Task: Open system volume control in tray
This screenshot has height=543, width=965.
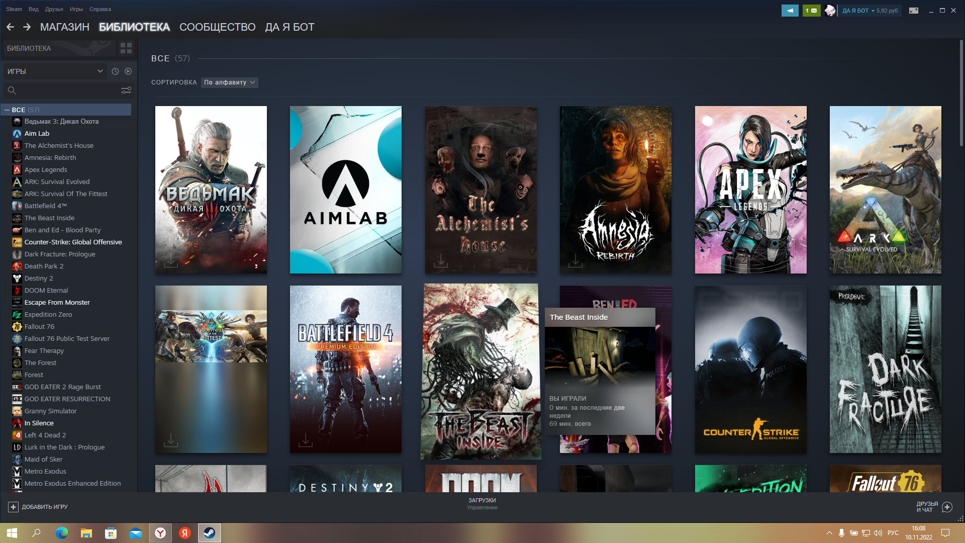Action: click(878, 533)
